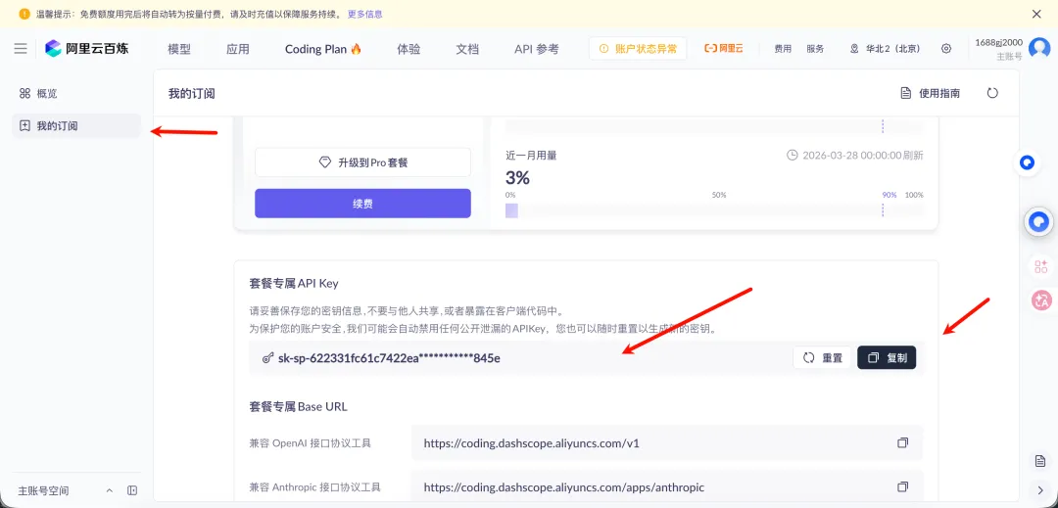Click the warning icon in the yellow banner
The height and width of the screenshot is (508, 1058).
(24, 14)
